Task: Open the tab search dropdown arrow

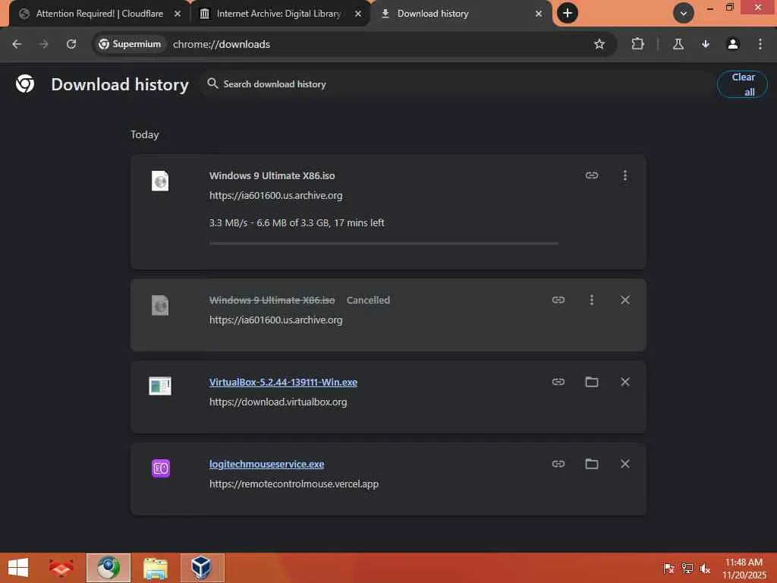Action: click(684, 14)
